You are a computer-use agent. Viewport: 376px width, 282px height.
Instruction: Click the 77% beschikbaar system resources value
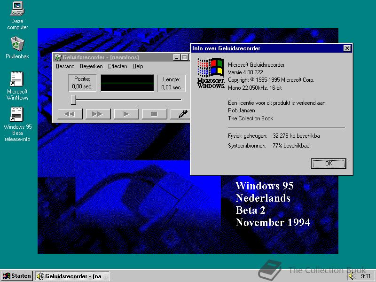click(x=291, y=146)
